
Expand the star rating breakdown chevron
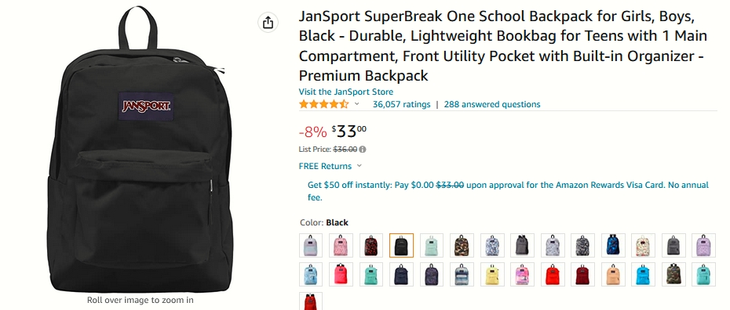357,104
